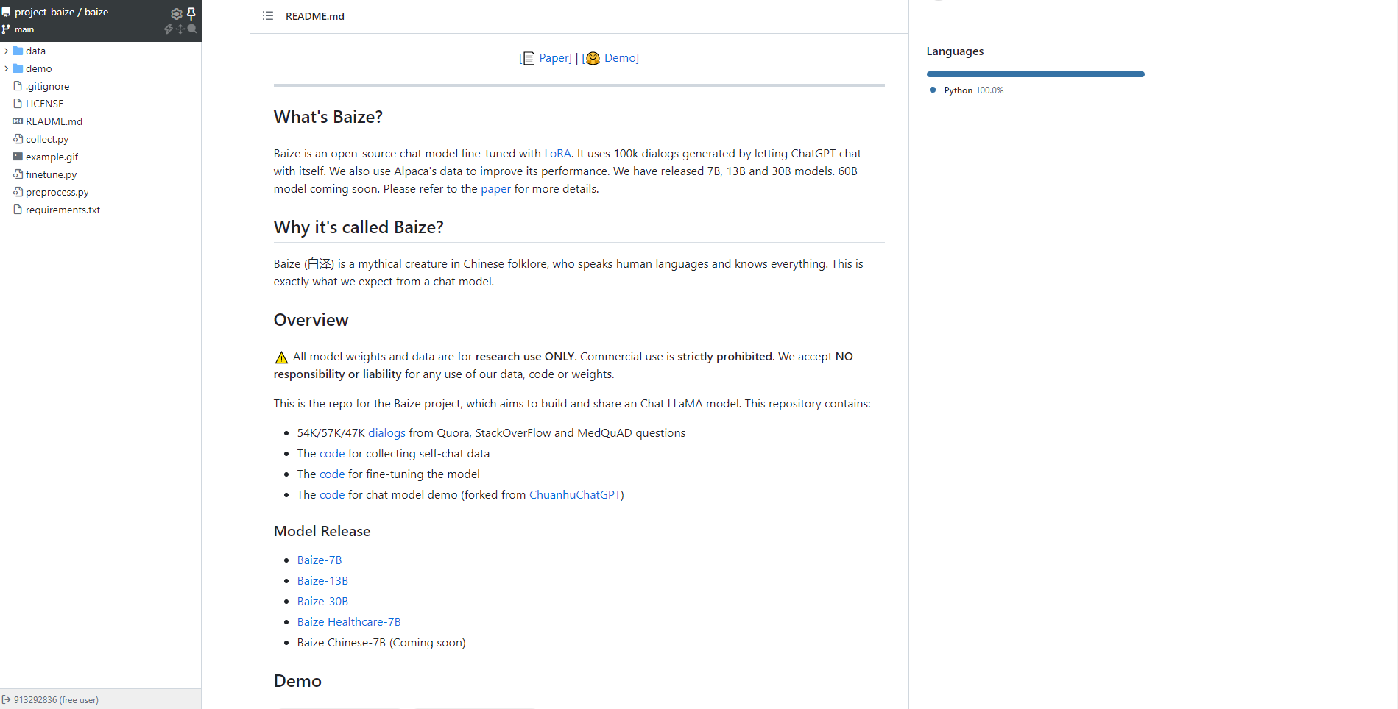Click the lightning bolt icon in sidebar header

[169, 29]
